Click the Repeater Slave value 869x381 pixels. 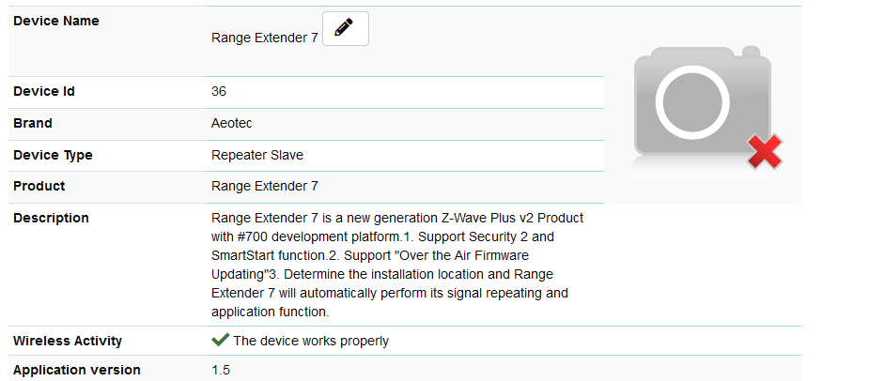(257, 155)
